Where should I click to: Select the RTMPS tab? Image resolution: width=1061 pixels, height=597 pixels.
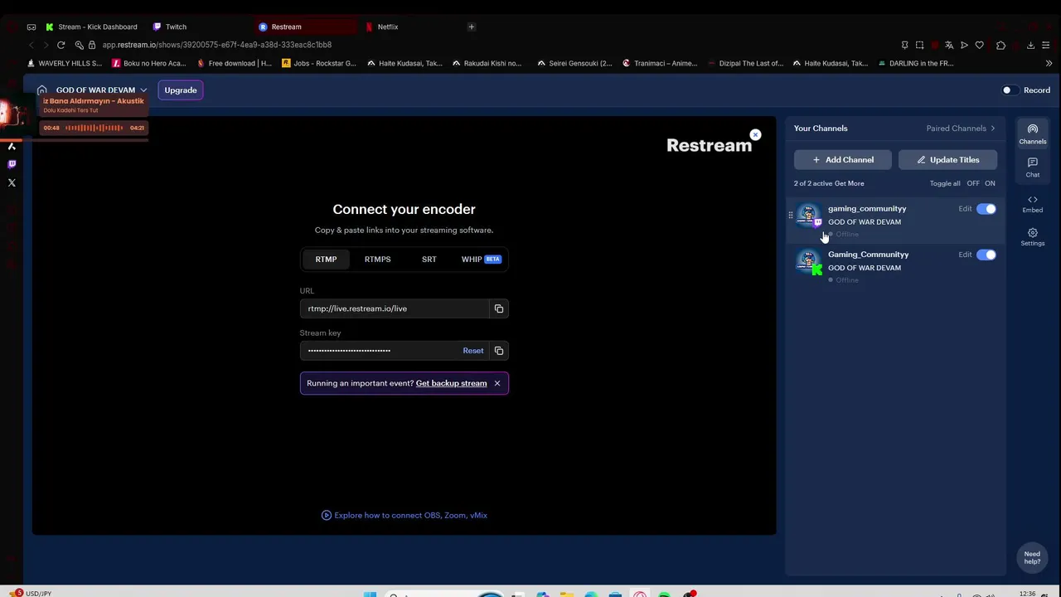[x=377, y=260]
